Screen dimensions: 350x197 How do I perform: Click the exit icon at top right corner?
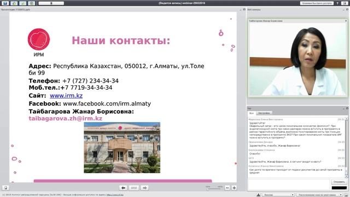coord(345,3)
